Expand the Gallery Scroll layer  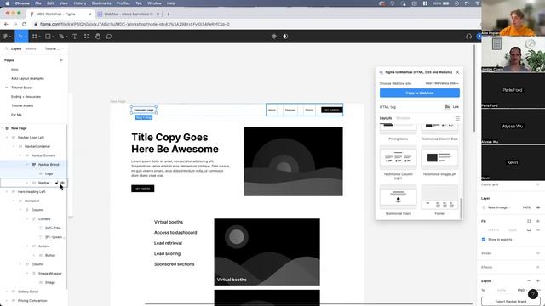click(x=7, y=292)
